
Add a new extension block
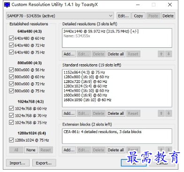[69, 150]
